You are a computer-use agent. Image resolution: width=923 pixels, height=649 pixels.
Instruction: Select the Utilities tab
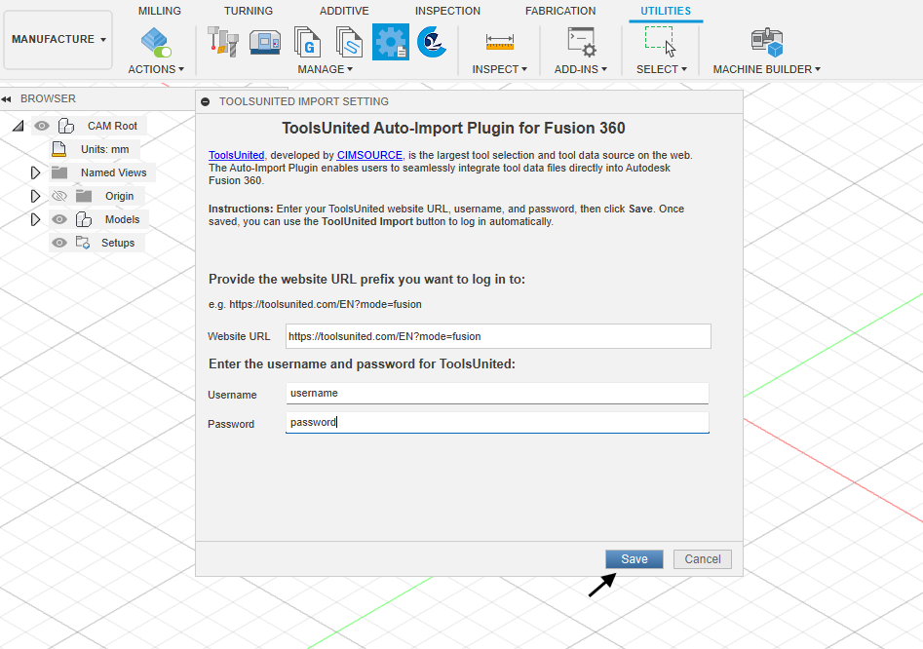coord(666,11)
